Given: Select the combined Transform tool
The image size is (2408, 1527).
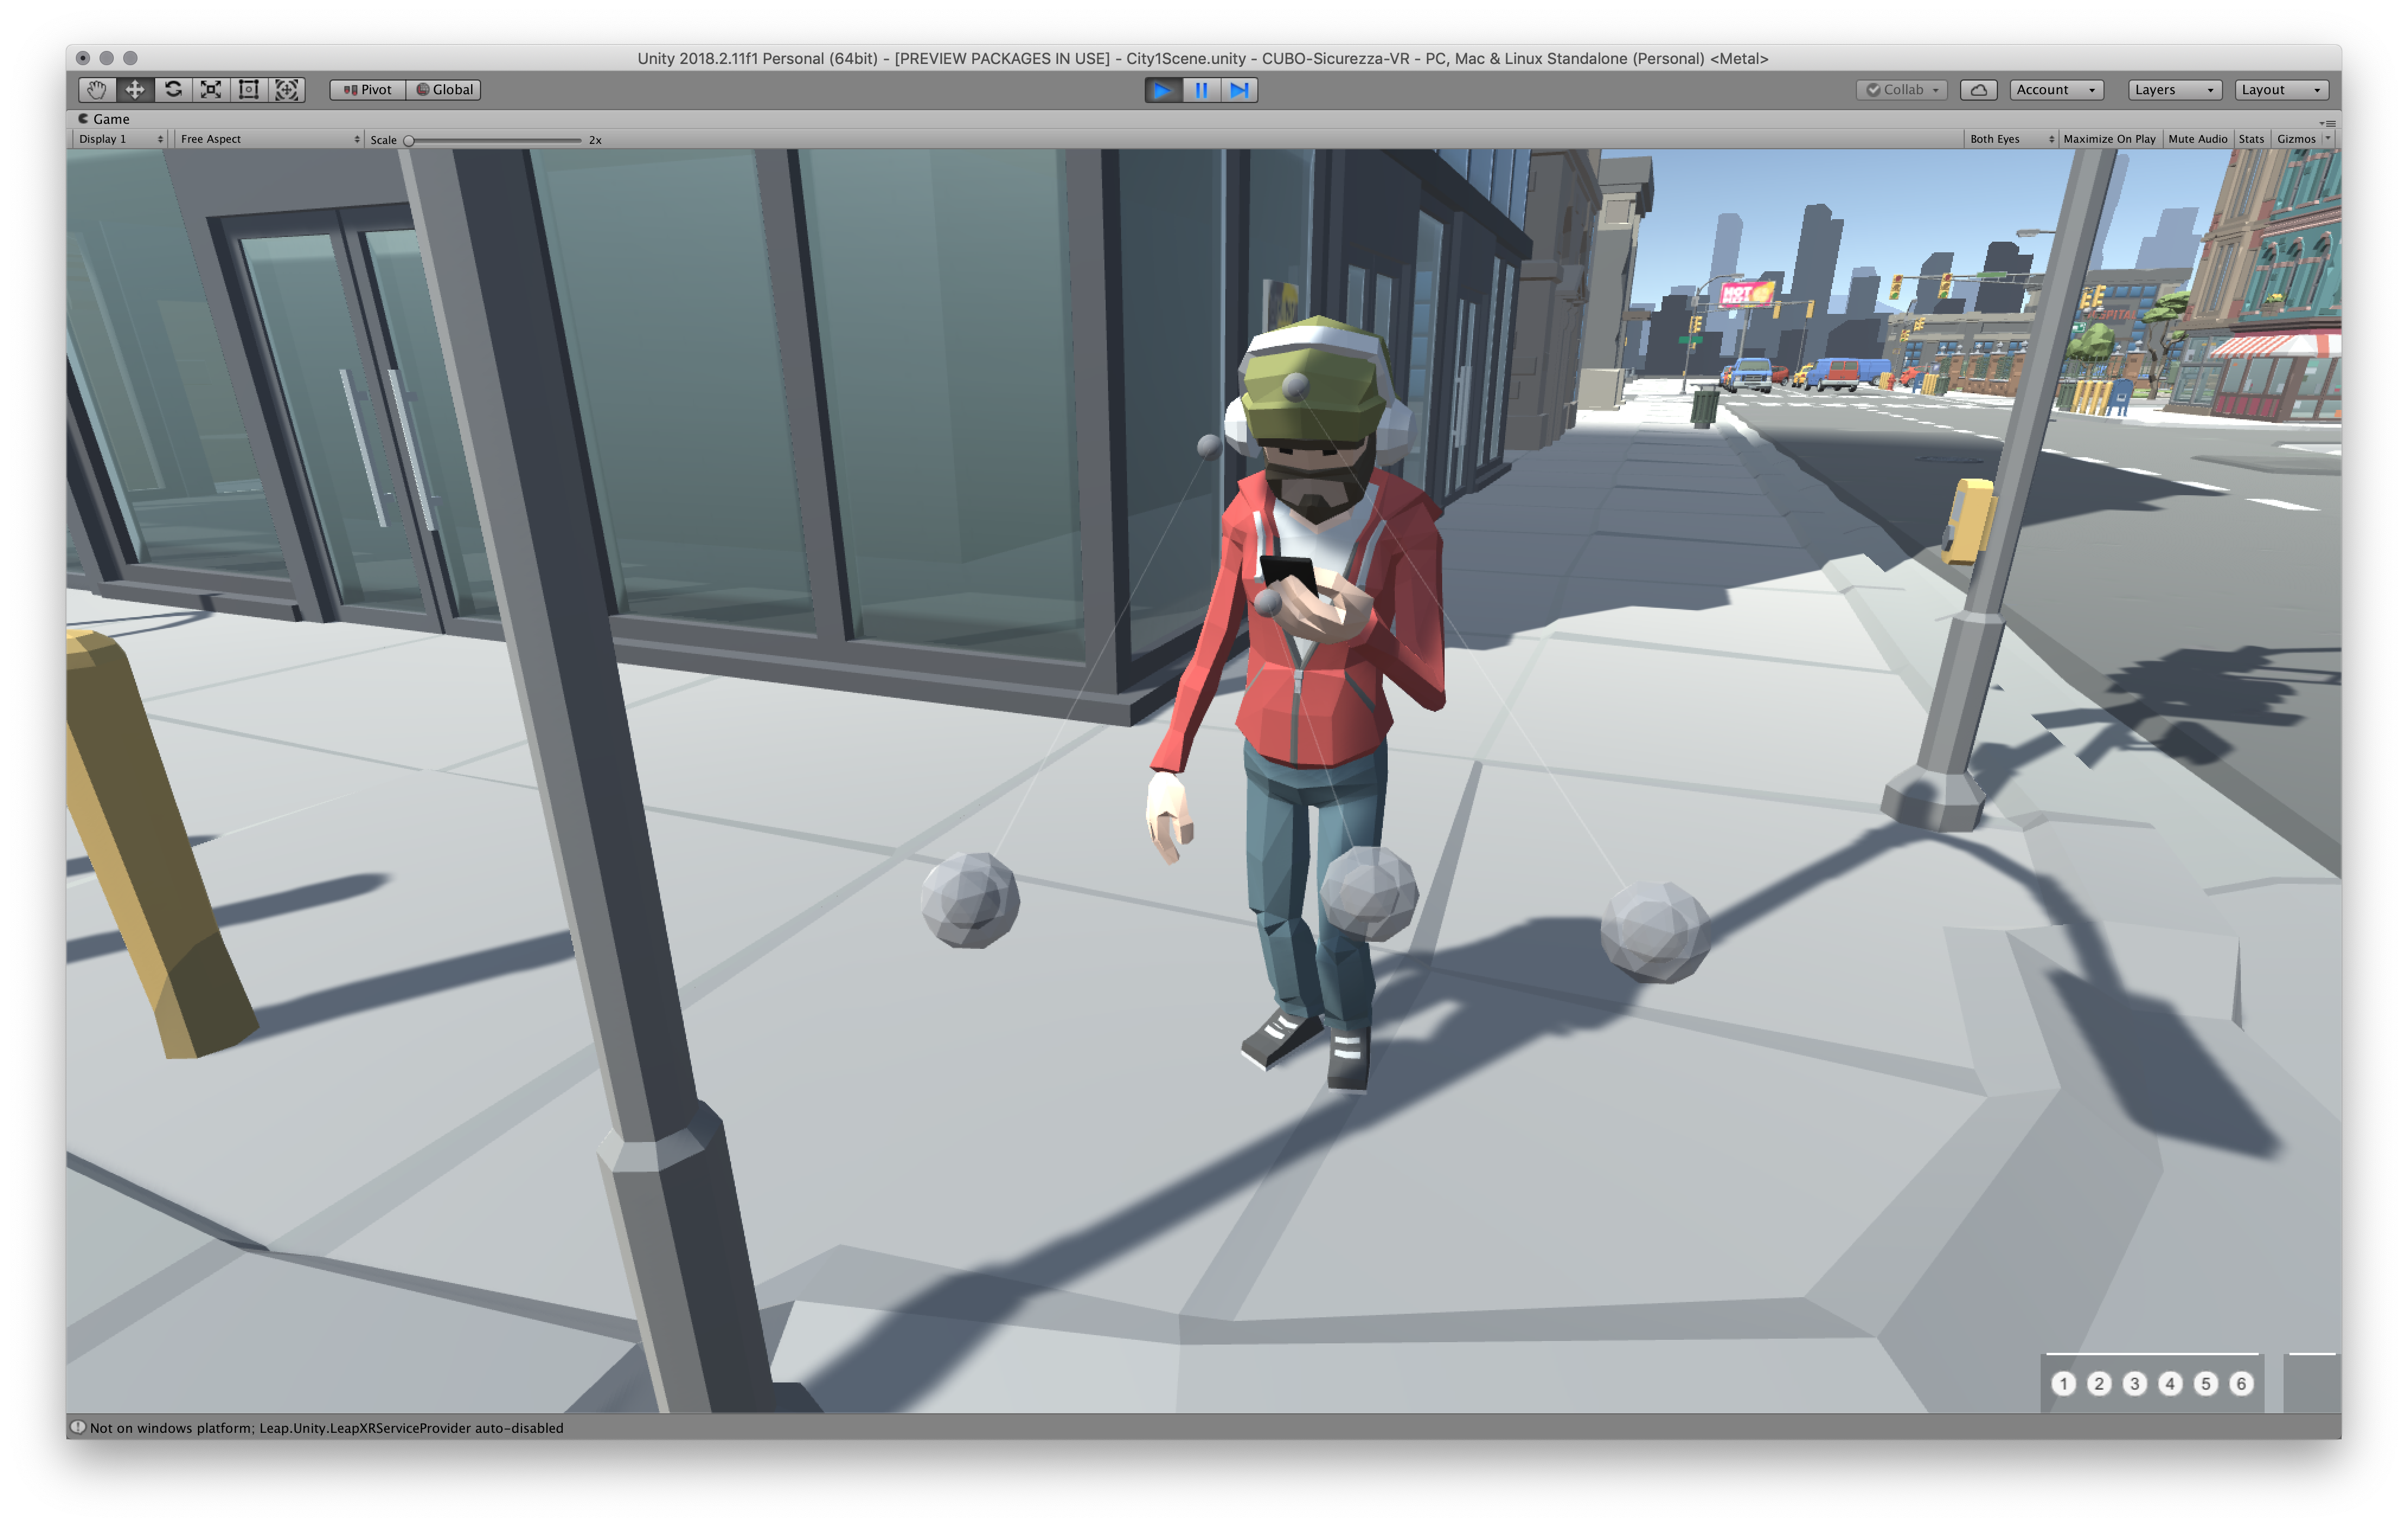Looking at the screenshot, I should (x=287, y=89).
